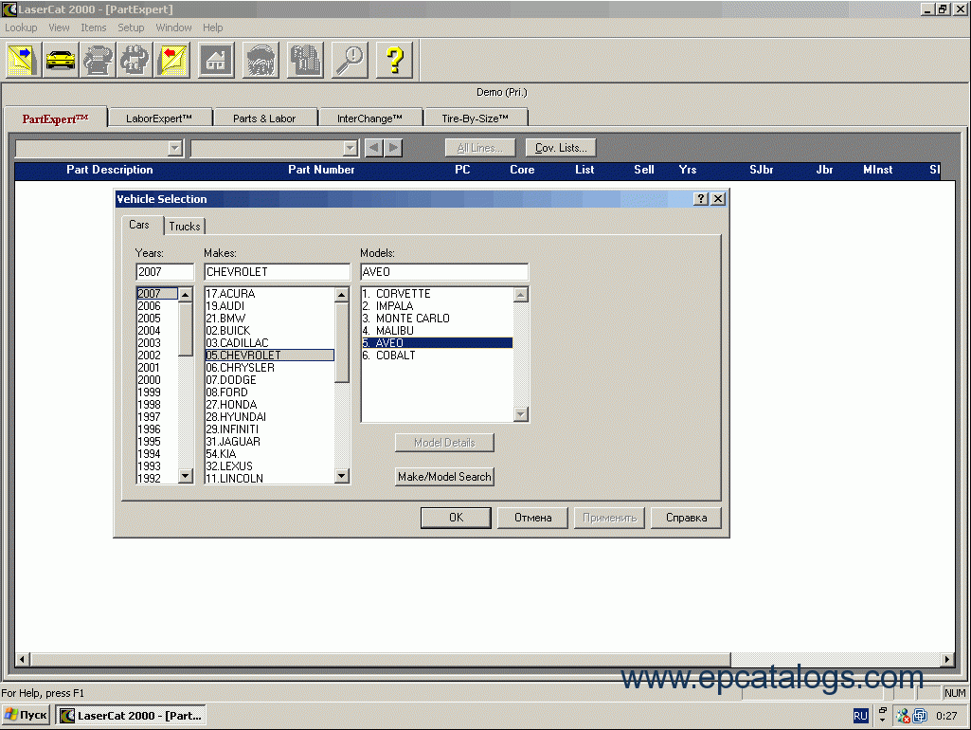Click the network tray icon with red mark
The height and width of the screenshot is (730, 971).
click(x=903, y=716)
